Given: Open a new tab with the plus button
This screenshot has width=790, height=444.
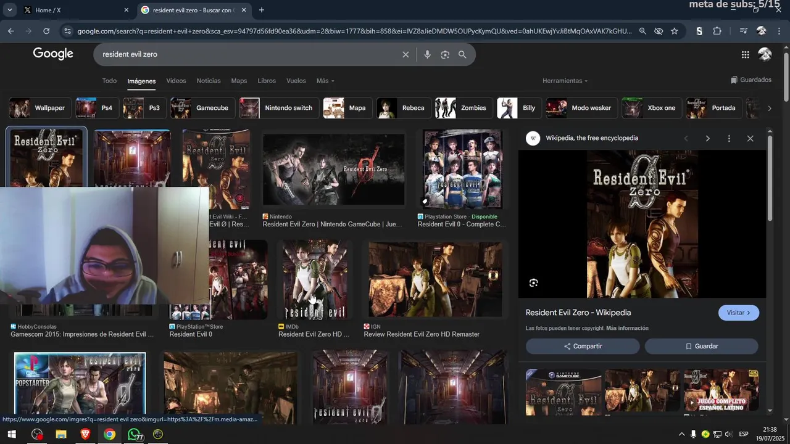Looking at the screenshot, I should coord(262,10).
